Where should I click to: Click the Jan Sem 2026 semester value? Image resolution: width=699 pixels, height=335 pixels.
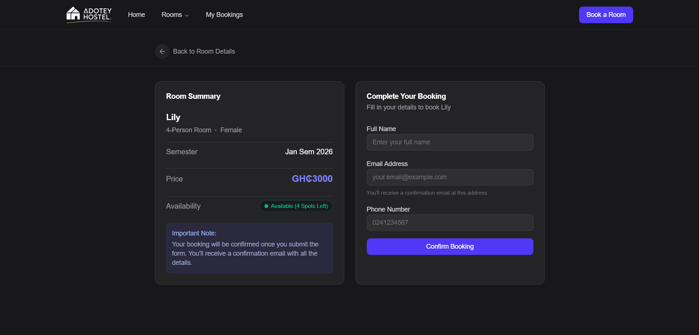[x=309, y=152]
